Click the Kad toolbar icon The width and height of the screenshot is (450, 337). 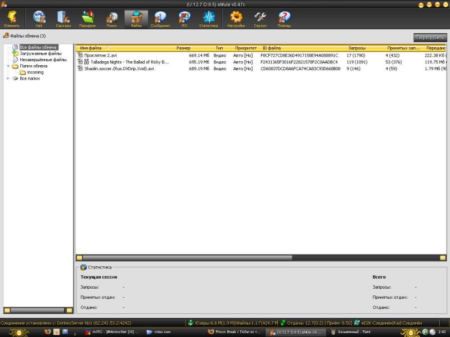[x=39, y=19]
